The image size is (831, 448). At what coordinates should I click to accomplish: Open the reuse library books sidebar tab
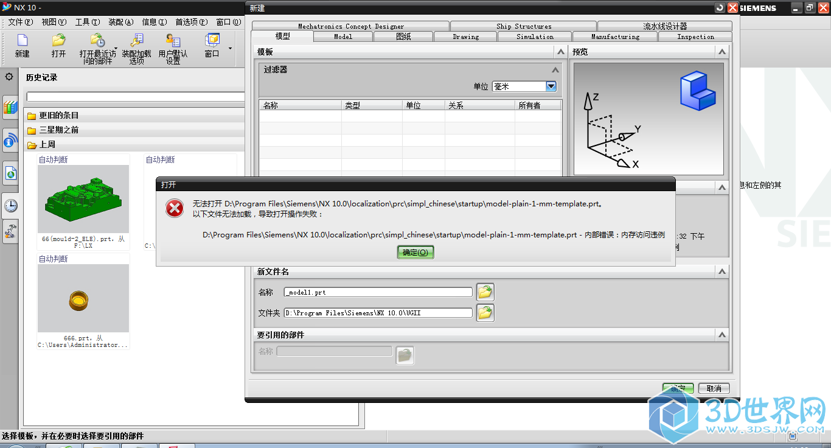pos(10,108)
